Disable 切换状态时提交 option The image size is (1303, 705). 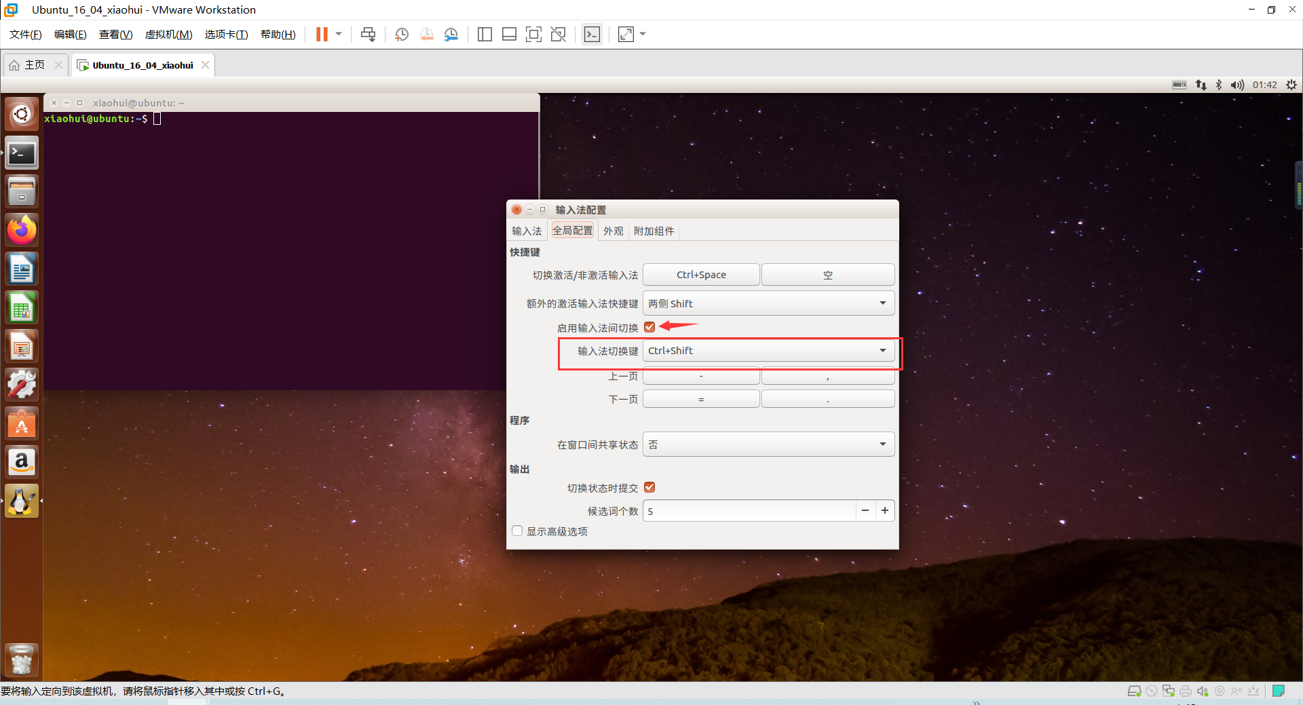pos(649,487)
